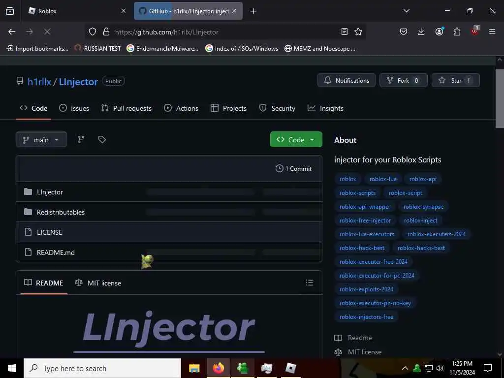Screen dimensions: 504x378
Task: Expand main branch selector dropdown
Action: click(x=41, y=139)
